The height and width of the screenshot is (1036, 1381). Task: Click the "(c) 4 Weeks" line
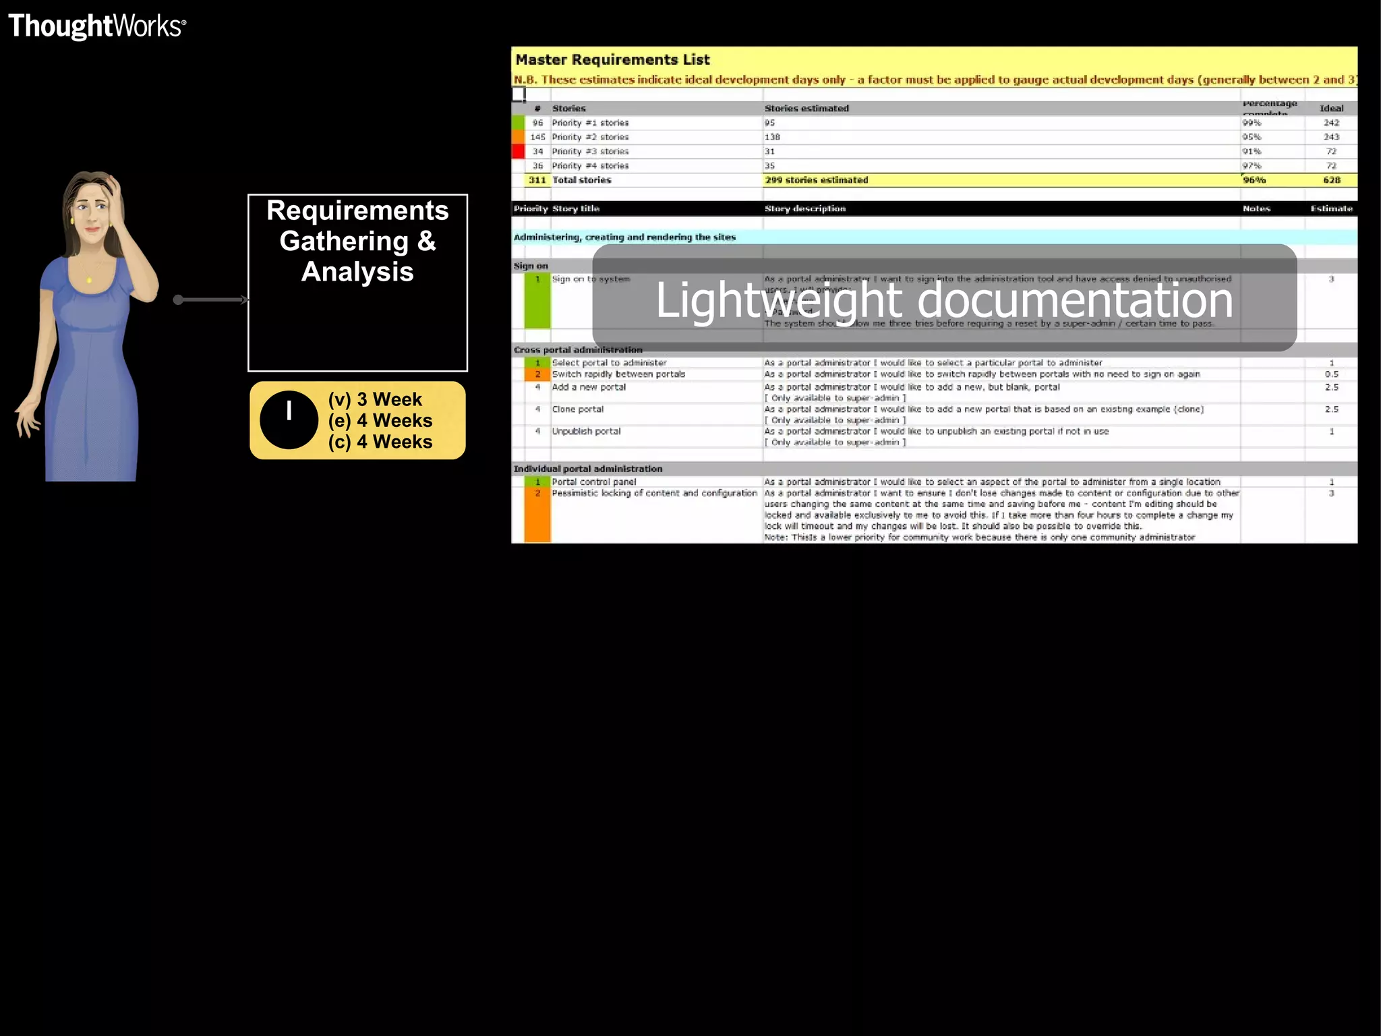pos(380,442)
